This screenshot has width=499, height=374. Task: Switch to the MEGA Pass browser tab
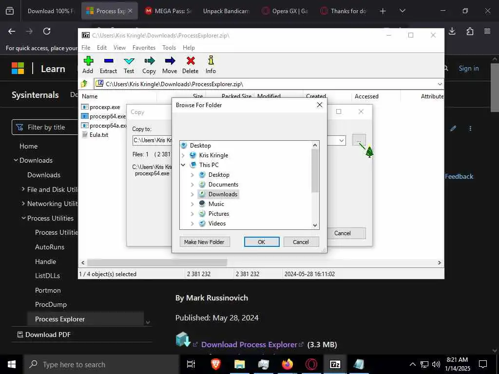click(x=168, y=11)
